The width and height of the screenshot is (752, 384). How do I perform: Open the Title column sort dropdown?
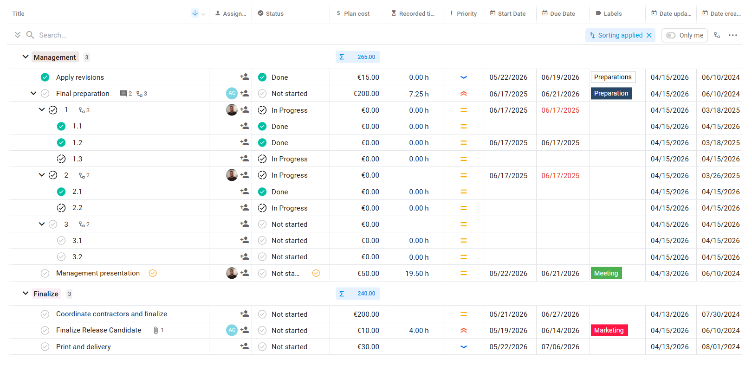pyautogui.click(x=203, y=14)
